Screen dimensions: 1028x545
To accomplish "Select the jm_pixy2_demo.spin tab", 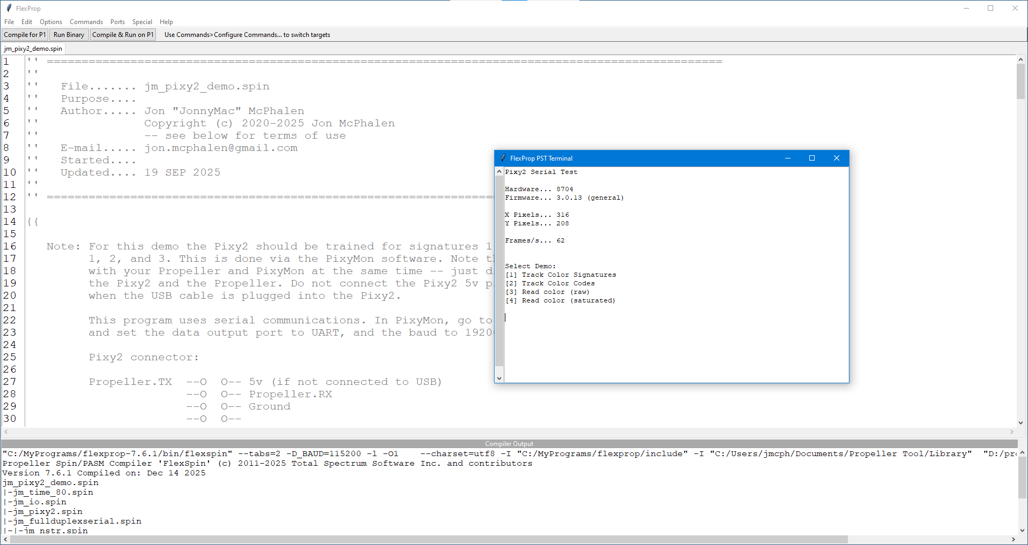I will click(33, 49).
